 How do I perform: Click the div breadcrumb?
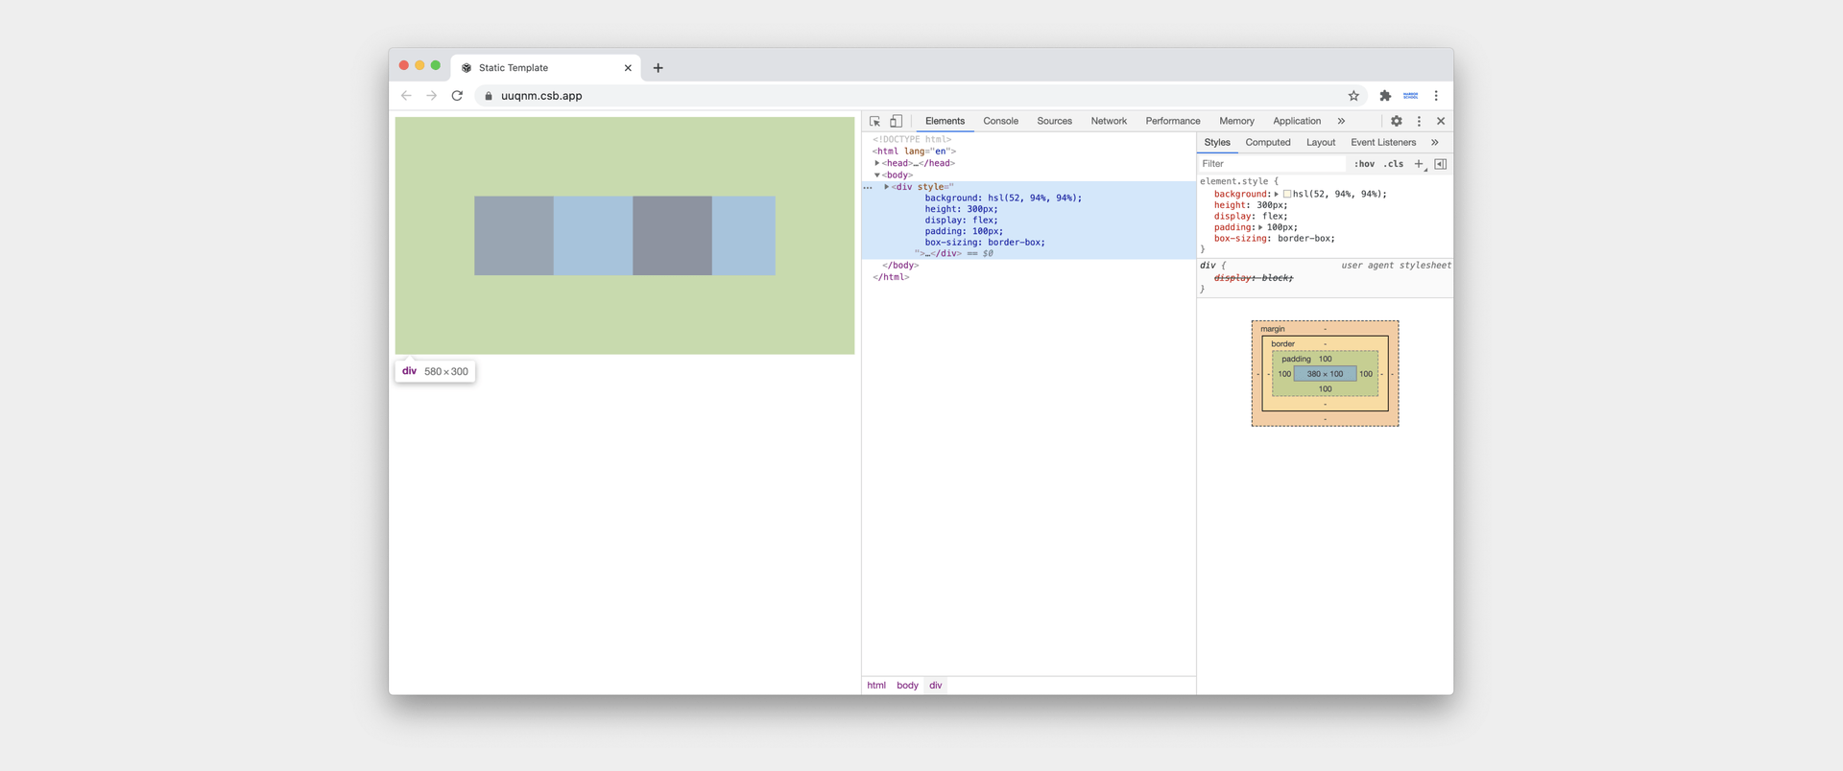[936, 686]
